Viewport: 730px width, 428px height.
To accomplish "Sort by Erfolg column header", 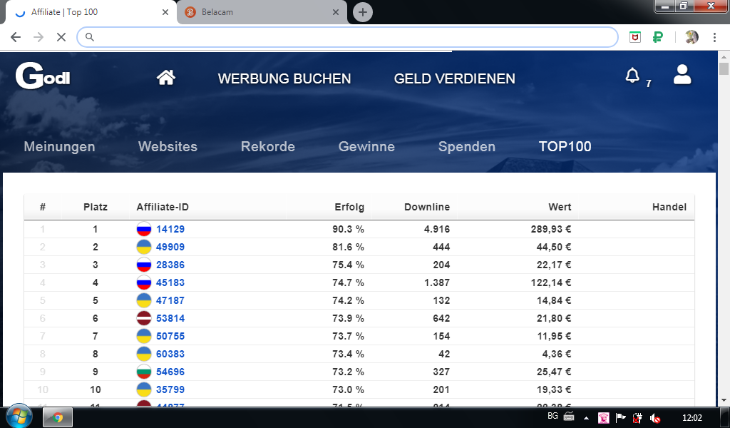I will pos(349,208).
